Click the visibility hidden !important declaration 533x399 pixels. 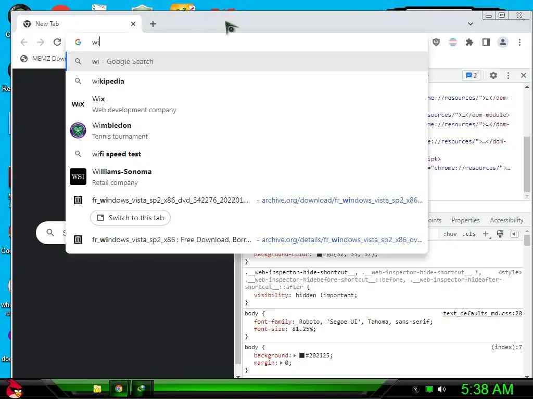305,295
